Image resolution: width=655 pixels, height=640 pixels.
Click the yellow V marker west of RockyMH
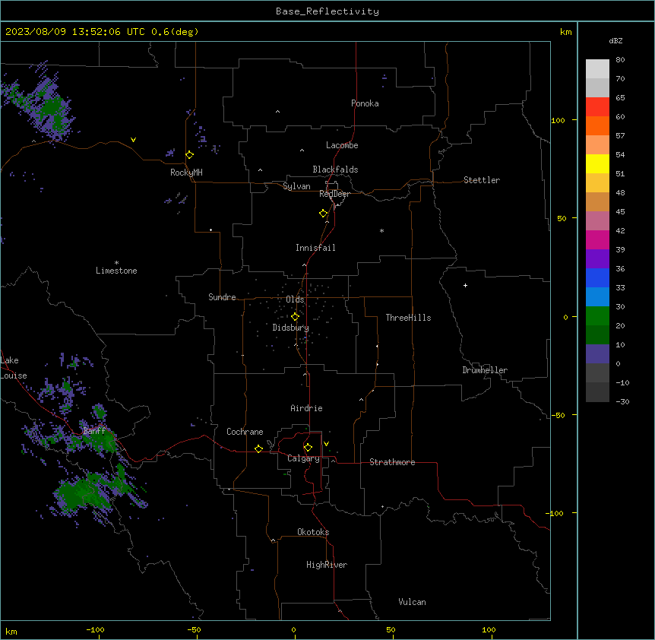(133, 140)
